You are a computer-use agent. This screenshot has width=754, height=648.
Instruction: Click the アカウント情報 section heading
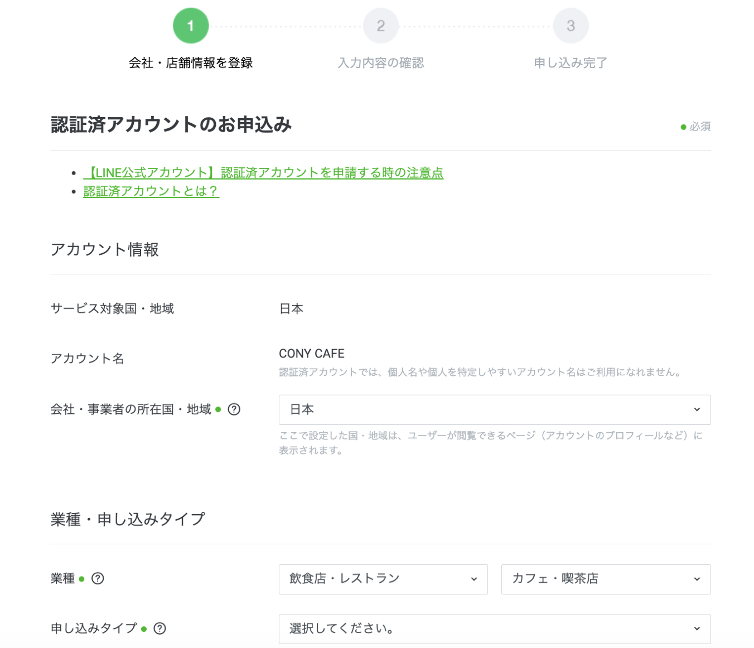pyautogui.click(x=104, y=250)
